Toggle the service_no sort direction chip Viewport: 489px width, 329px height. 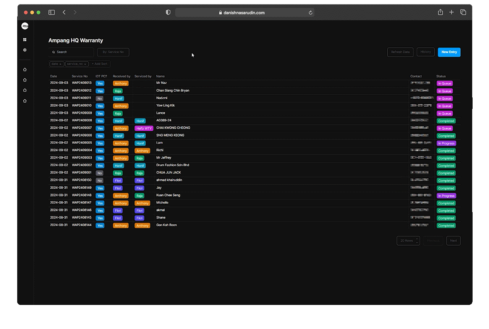pyautogui.click(x=77, y=64)
